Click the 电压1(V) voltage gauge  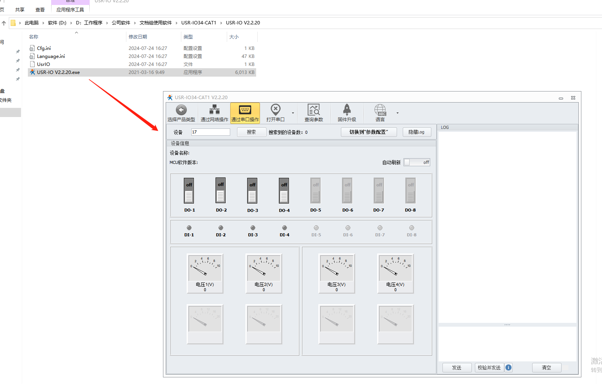click(205, 274)
